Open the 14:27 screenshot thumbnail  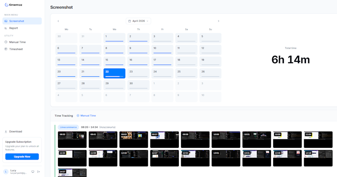(x=72, y=173)
